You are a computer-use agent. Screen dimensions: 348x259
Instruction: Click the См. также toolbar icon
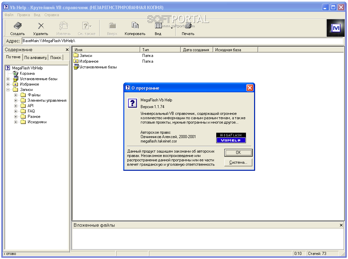86,26
